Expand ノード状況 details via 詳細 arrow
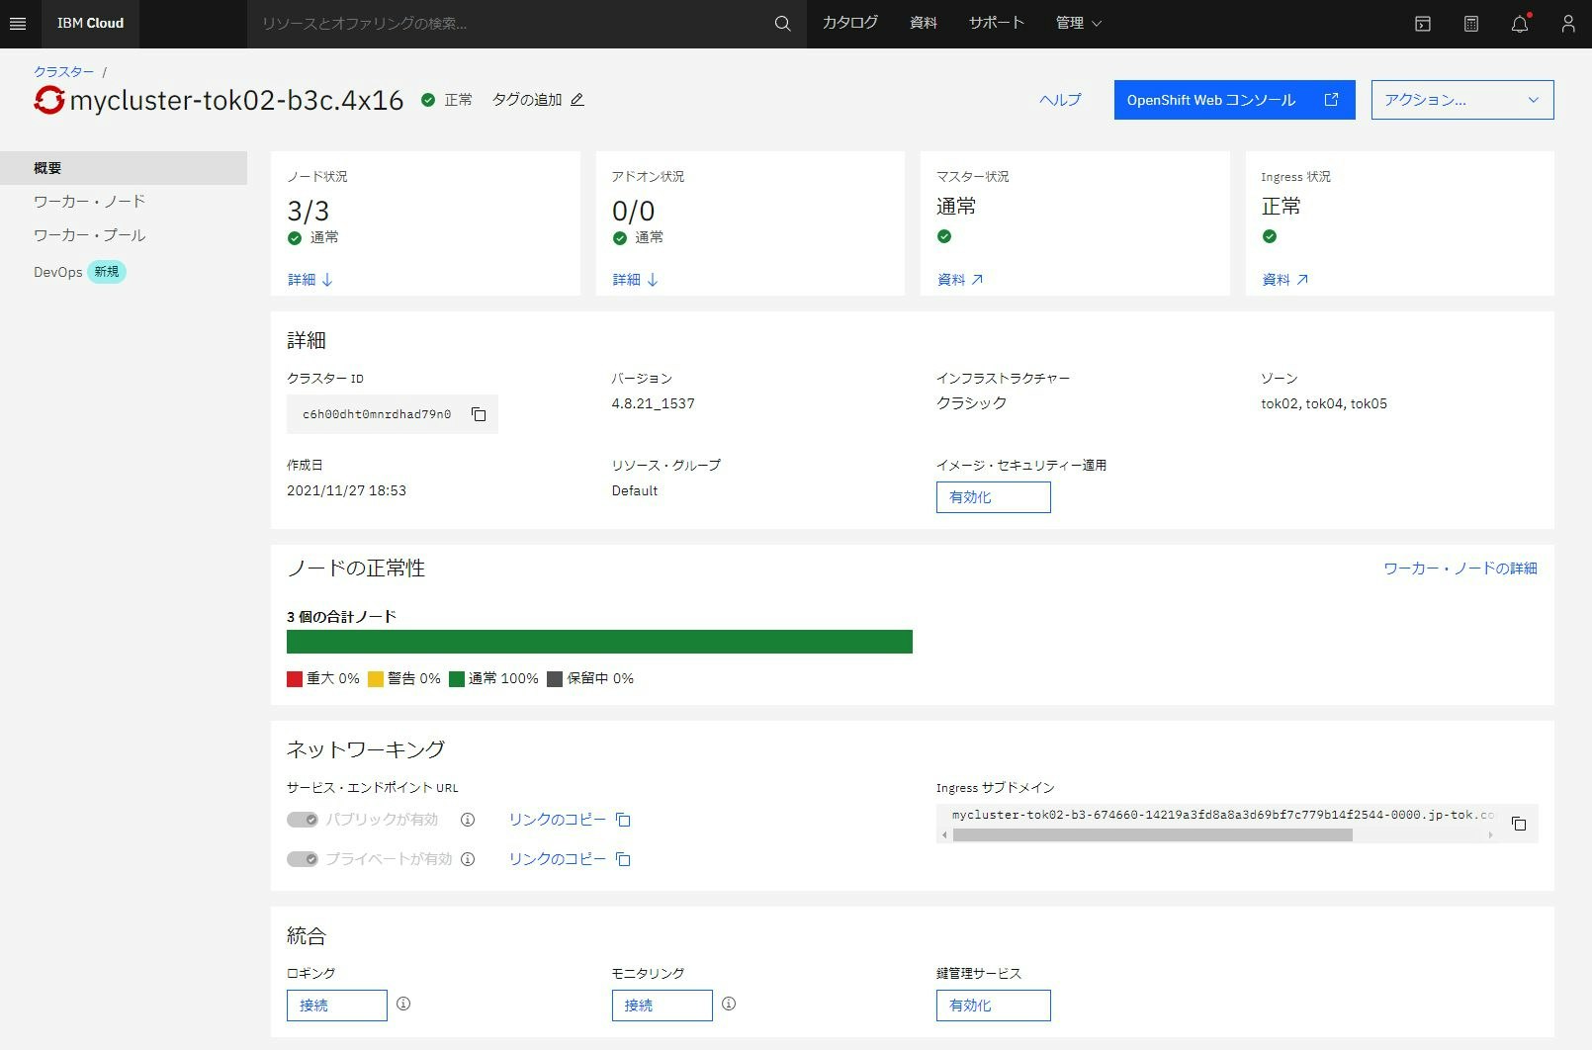The image size is (1592, 1050). point(310,280)
